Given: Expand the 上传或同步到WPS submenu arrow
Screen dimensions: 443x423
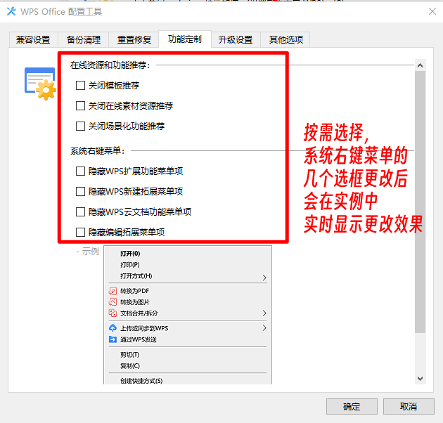Looking at the screenshot, I should (264, 328).
